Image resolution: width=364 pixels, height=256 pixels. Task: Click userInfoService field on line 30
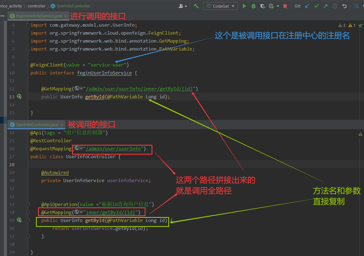click(x=128, y=180)
